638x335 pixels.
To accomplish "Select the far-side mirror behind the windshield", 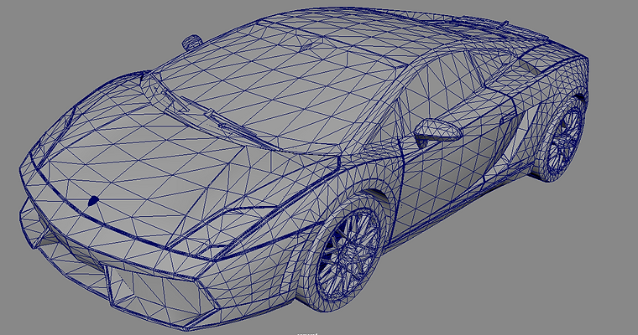I will [x=191, y=42].
